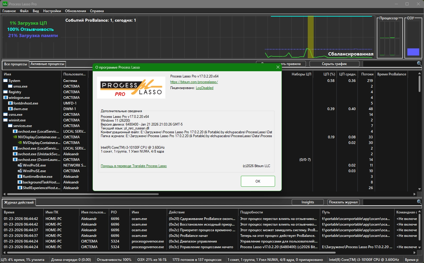Open the Обновления menu

click(x=76, y=11)
